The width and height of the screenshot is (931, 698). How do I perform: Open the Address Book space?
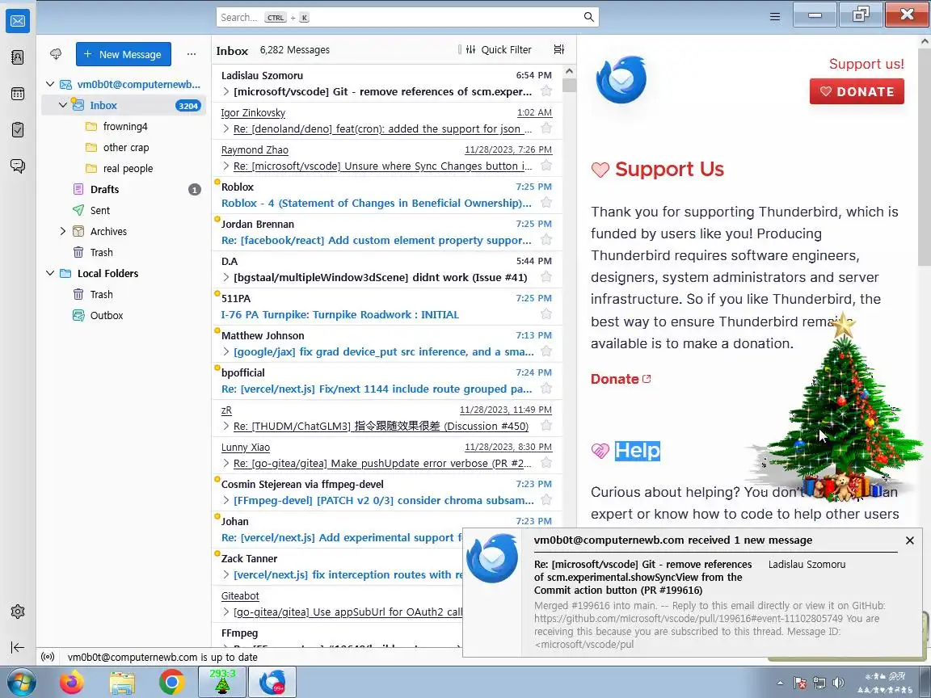coord(18,57)
